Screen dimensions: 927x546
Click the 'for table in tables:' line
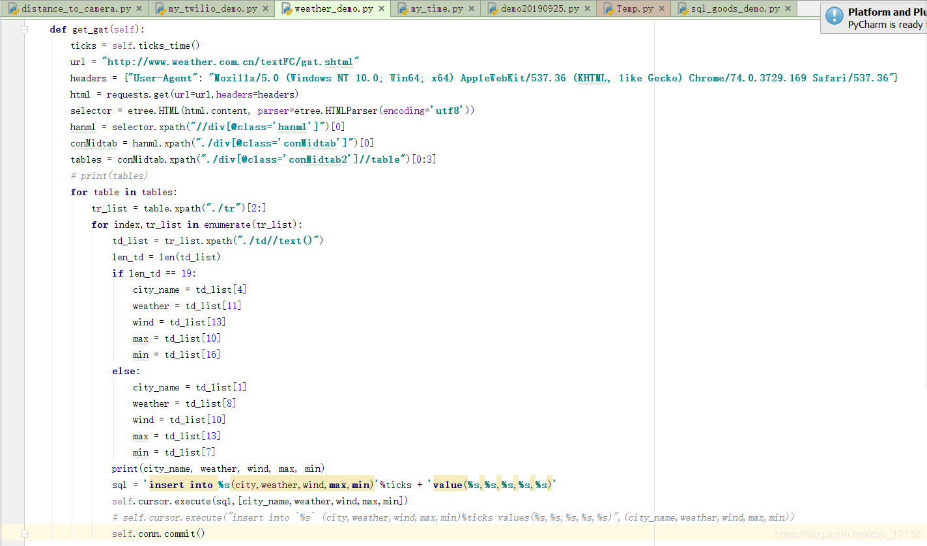point(124,192)
